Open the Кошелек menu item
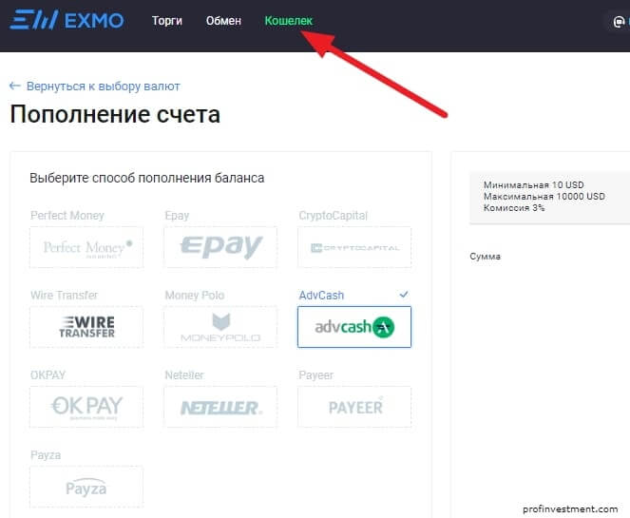Viewport: 630px width, 518px height. click(288, 21)
